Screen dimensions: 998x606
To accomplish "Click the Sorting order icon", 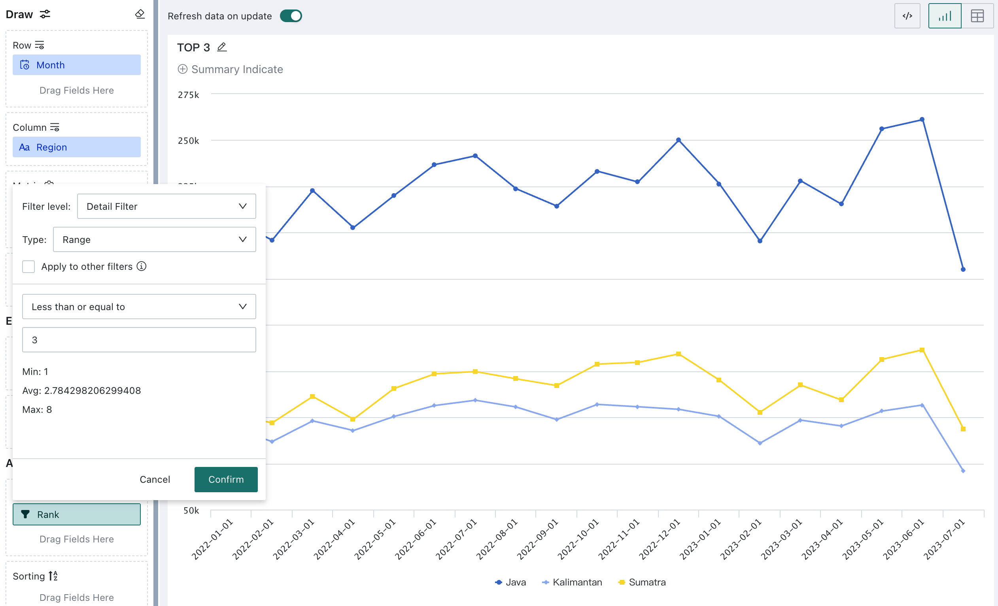I will click(x=53, y=576).
